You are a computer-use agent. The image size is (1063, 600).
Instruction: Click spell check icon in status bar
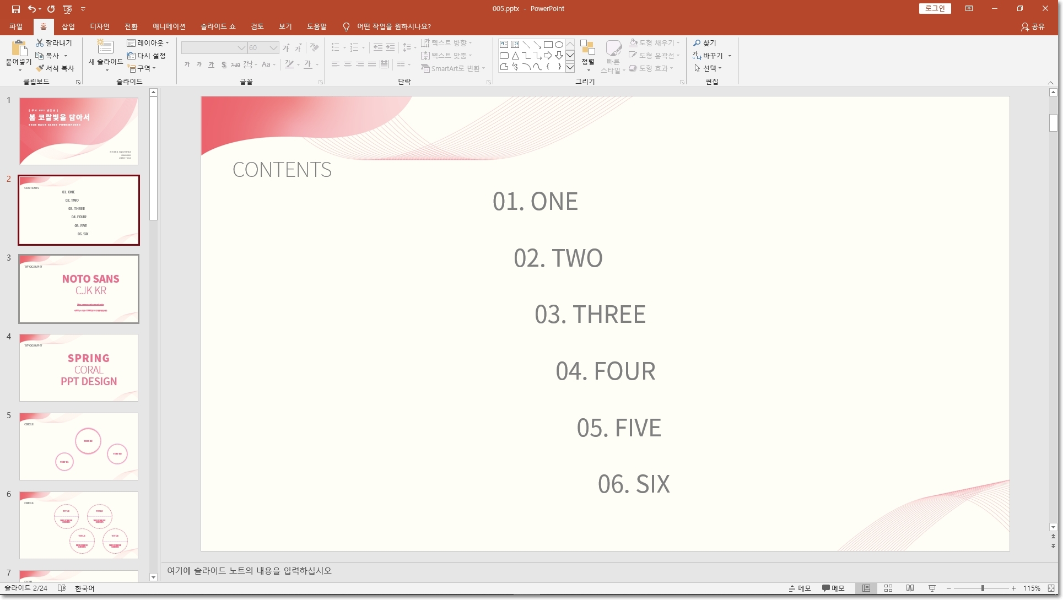pos(62,588)
